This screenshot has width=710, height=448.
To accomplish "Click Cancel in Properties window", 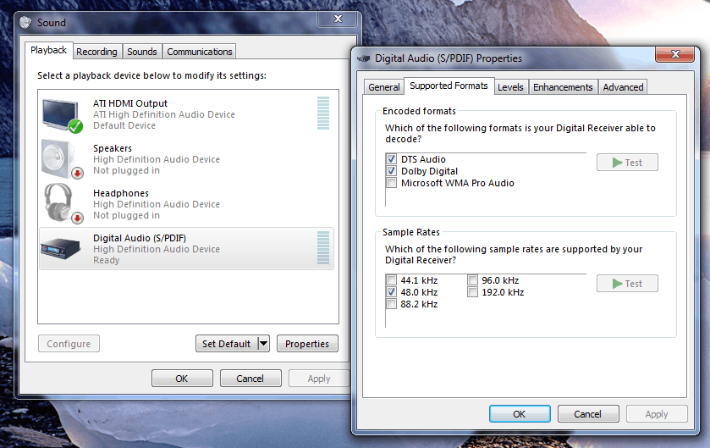I will pos(588,413).
